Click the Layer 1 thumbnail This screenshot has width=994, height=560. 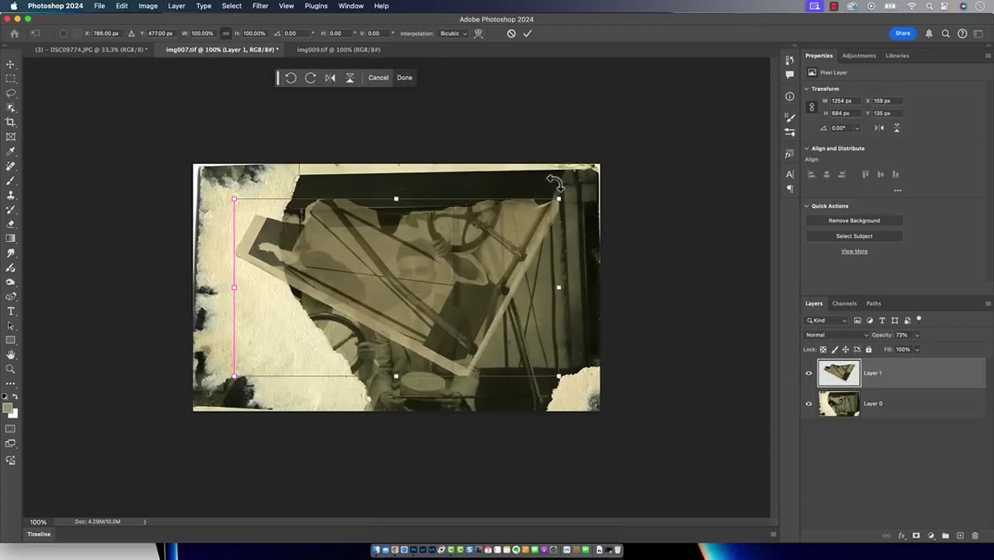point(839,373)
